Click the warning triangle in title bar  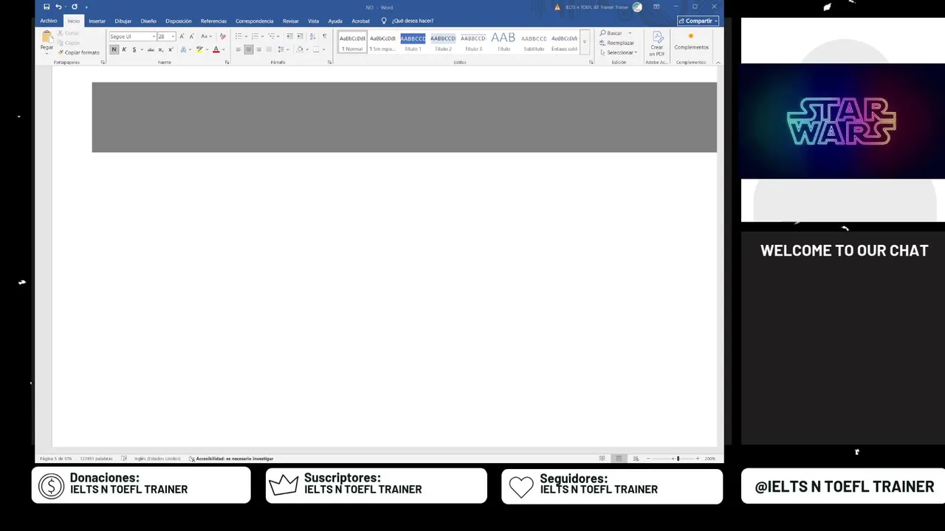tap(557, 7)
